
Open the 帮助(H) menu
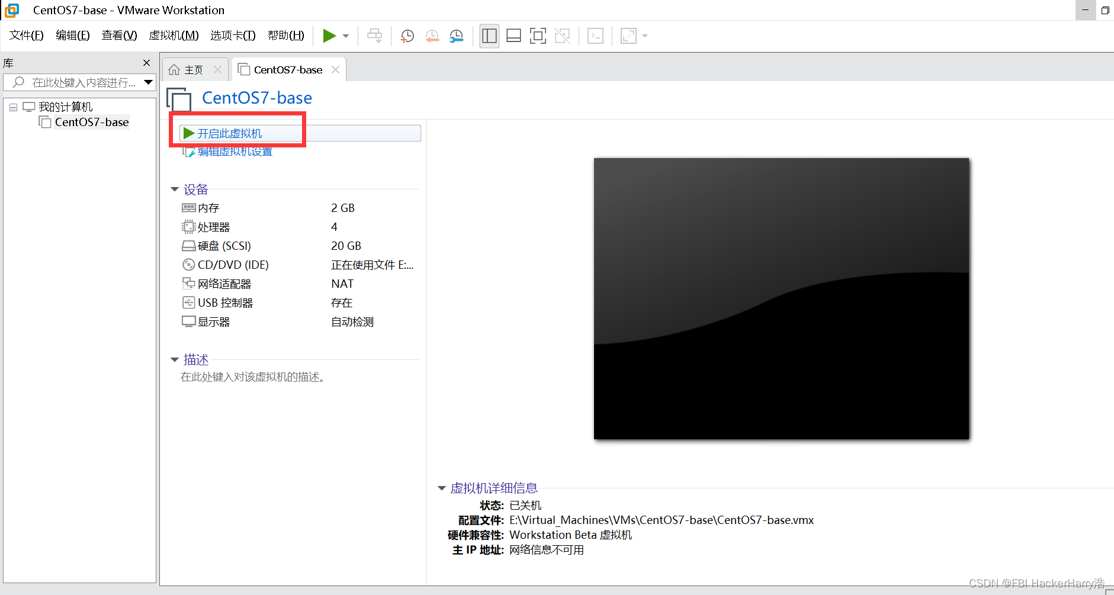[286, 36]
